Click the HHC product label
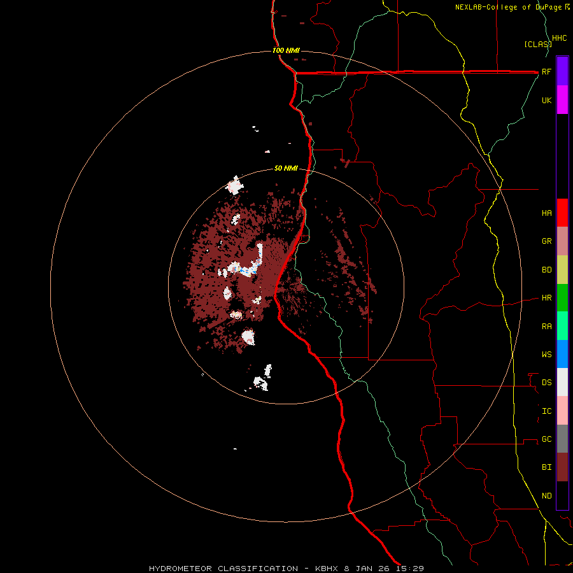Viewport: 573px width, 573px height. pyautogui.click(x=559, y=38)
